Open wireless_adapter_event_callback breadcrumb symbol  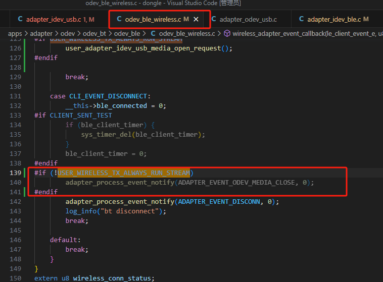point(308,33)
